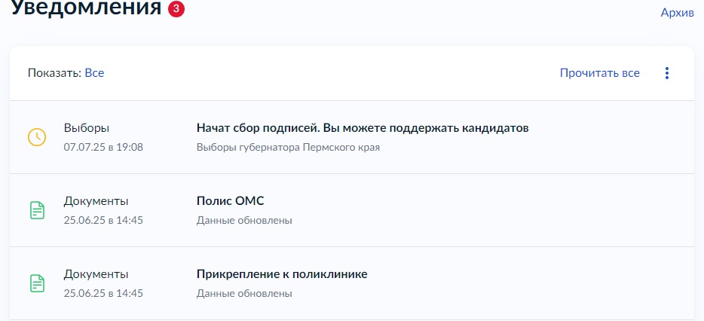Image resolution: width=704 pixels, height=321 pixels.
Task: Click the Документы label on Прикрепление row
Action: point(96,274)
